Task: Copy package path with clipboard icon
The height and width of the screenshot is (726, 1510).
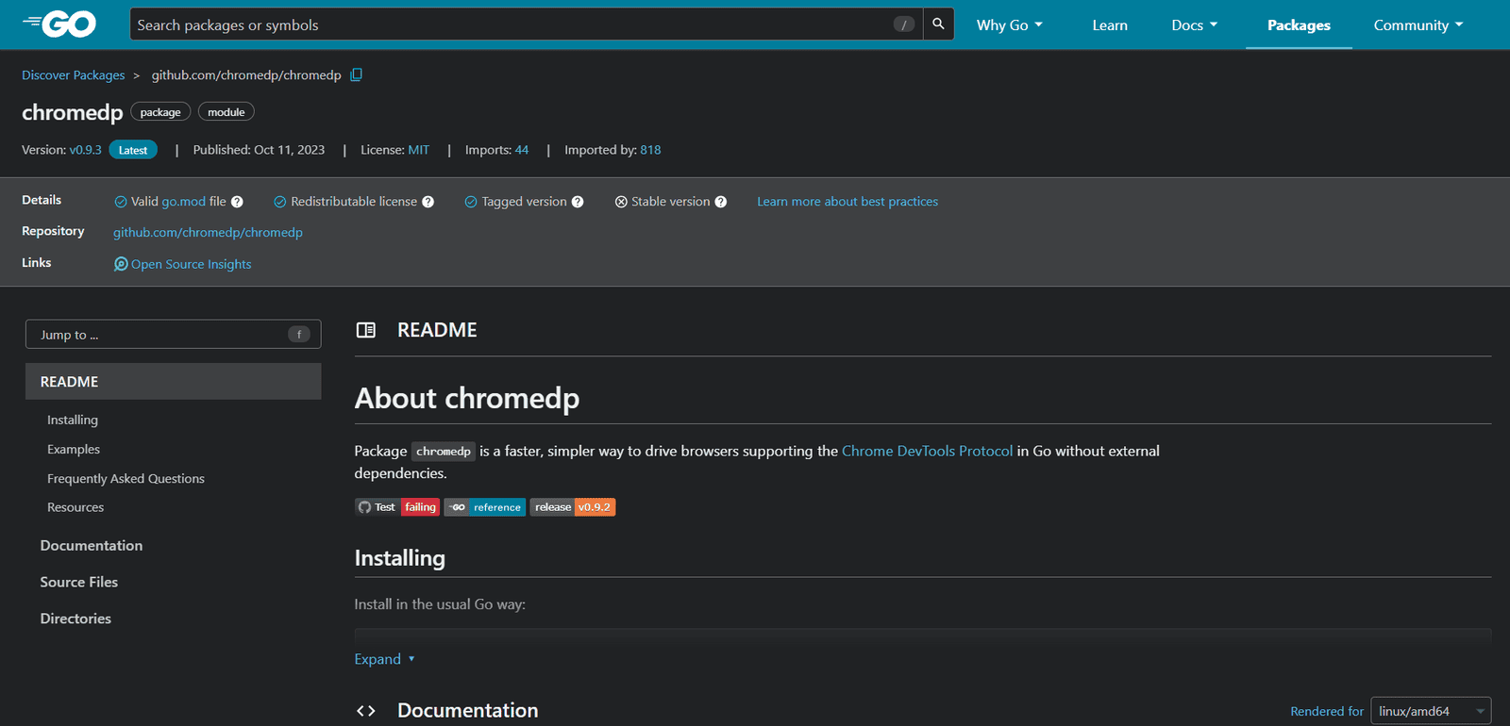Action: pyautogui.click(x=356, y=74)
